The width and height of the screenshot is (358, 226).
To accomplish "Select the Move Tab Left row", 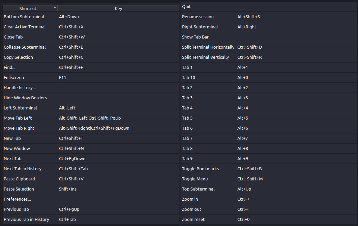I will (x=91, y=118).
